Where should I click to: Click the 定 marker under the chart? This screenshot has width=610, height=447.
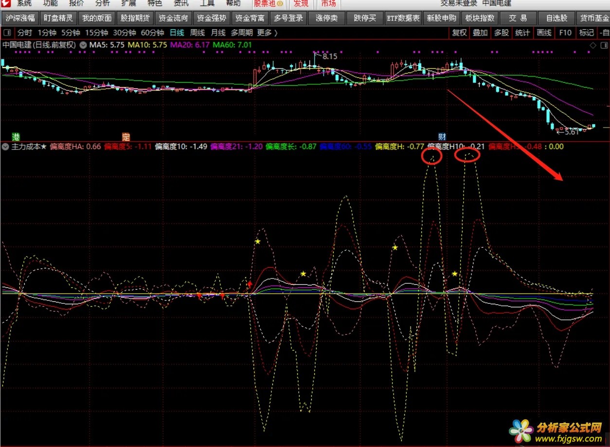pyautogui.click(x=126, y=136)
